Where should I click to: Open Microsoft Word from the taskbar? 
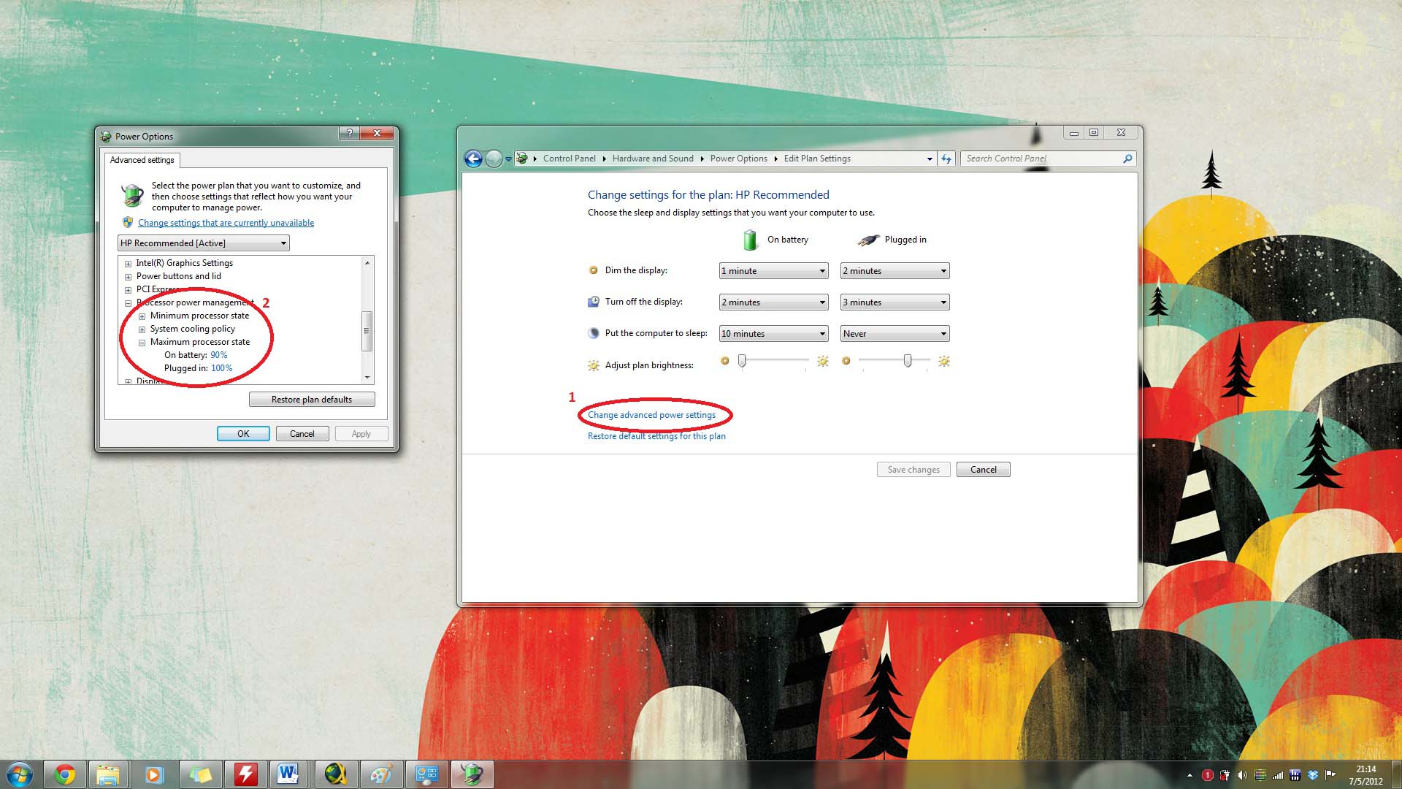[x=288, y=774]
